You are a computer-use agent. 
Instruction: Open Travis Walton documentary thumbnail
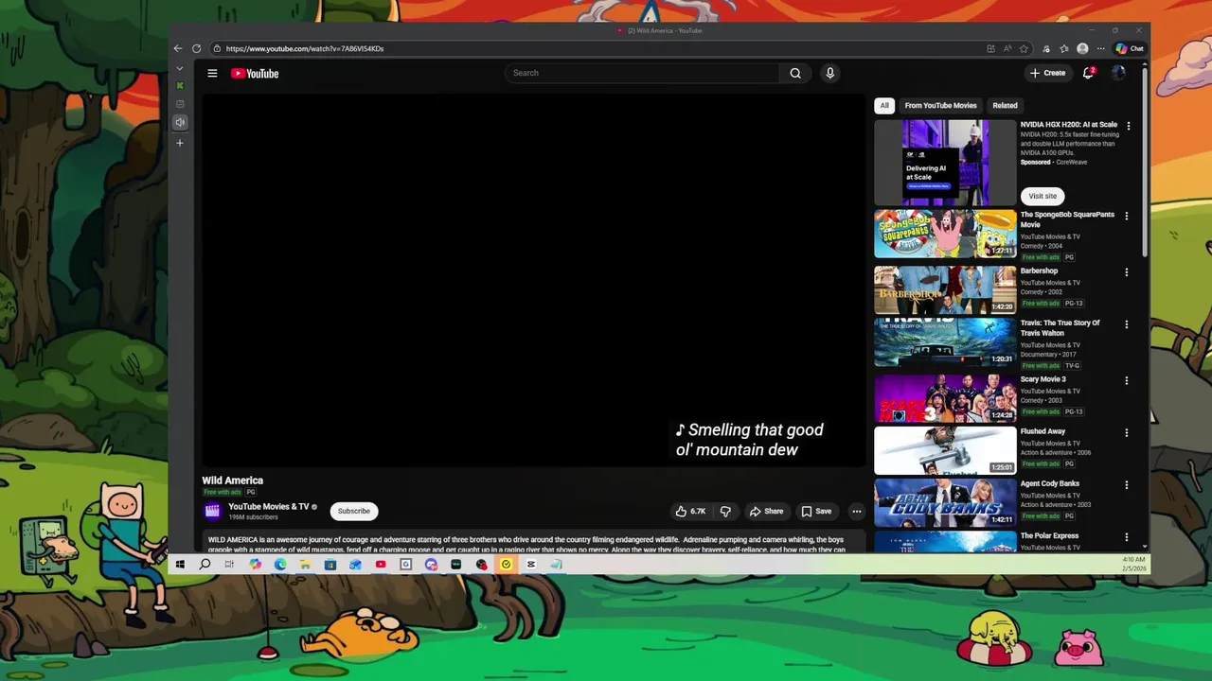click(x=945, y=342)
